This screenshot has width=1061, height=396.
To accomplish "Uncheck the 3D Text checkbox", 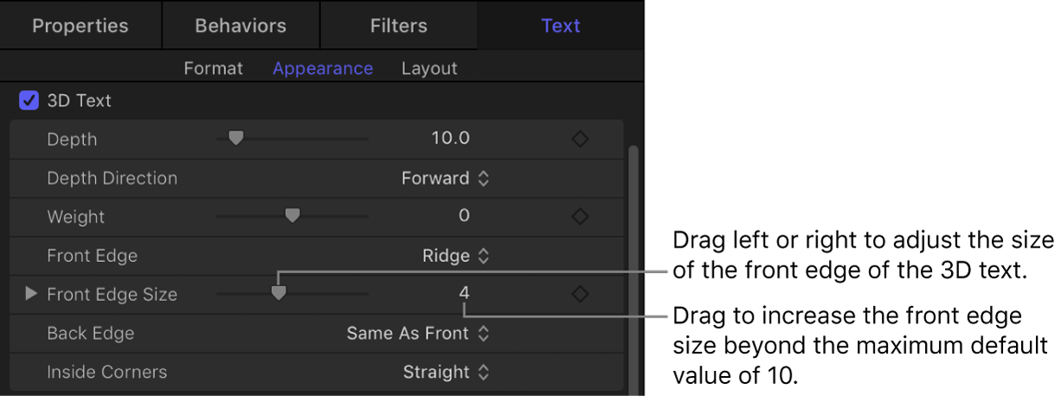I will pos(29,100).
